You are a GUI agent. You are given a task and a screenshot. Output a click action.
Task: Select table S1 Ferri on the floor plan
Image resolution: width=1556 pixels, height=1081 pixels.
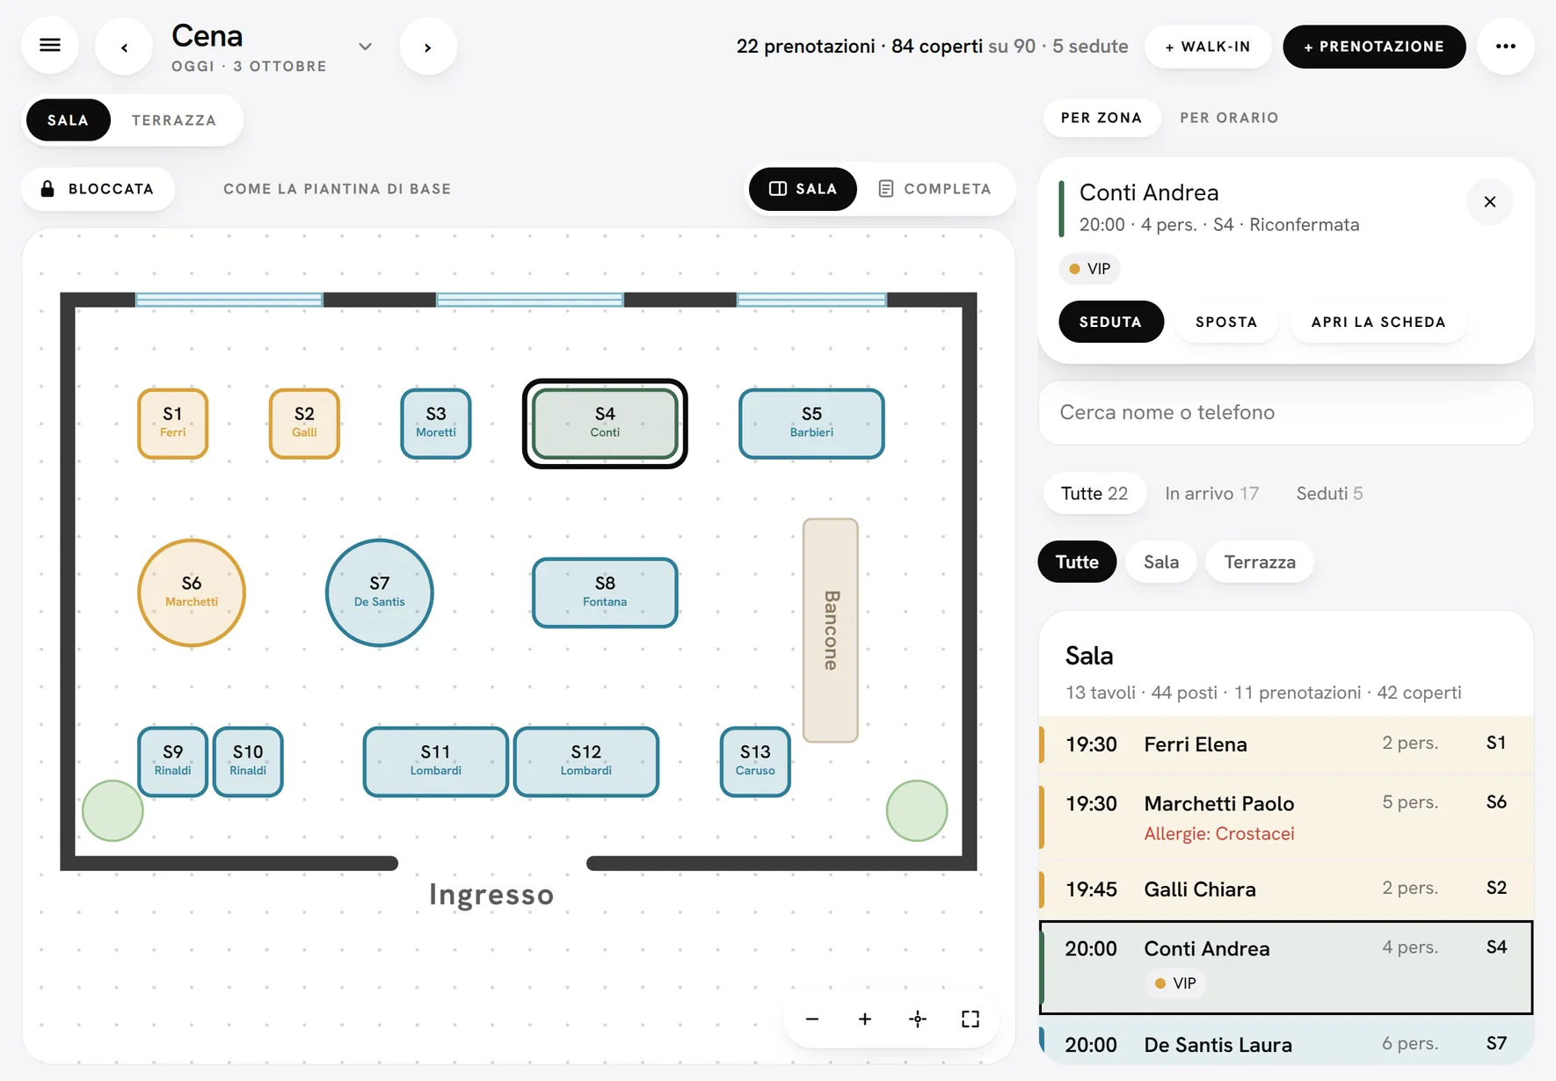[173, 424]
